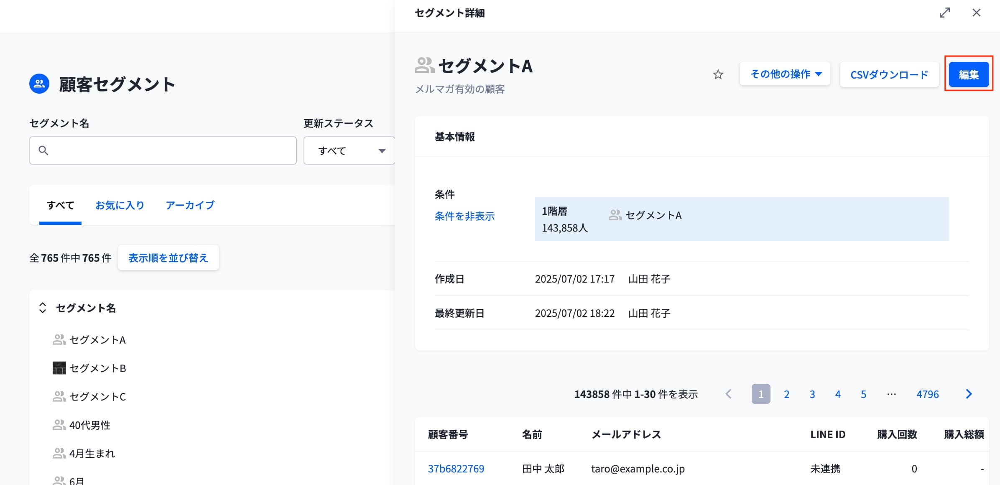
Task: Open the 更新ステータス すべて dropdown
Action: [349, 151]
